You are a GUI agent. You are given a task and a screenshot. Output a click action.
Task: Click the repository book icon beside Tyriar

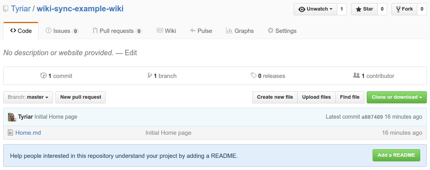click(x=6, y=9)
